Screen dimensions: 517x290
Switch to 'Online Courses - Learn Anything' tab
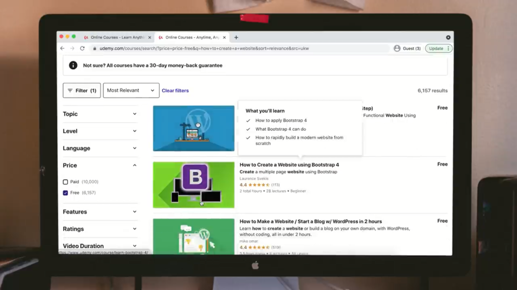[x=117, y=37]
